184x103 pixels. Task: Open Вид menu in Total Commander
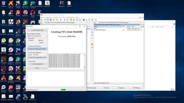point(64,17)
